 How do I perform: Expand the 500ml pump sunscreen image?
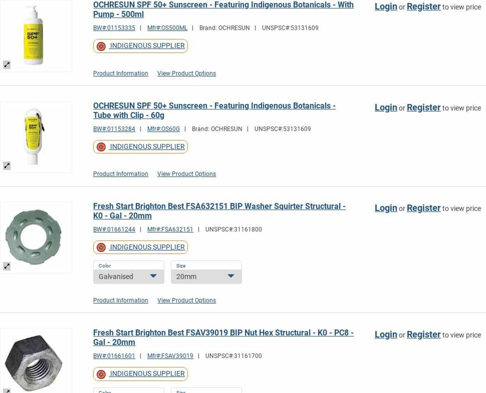[7, 65]
